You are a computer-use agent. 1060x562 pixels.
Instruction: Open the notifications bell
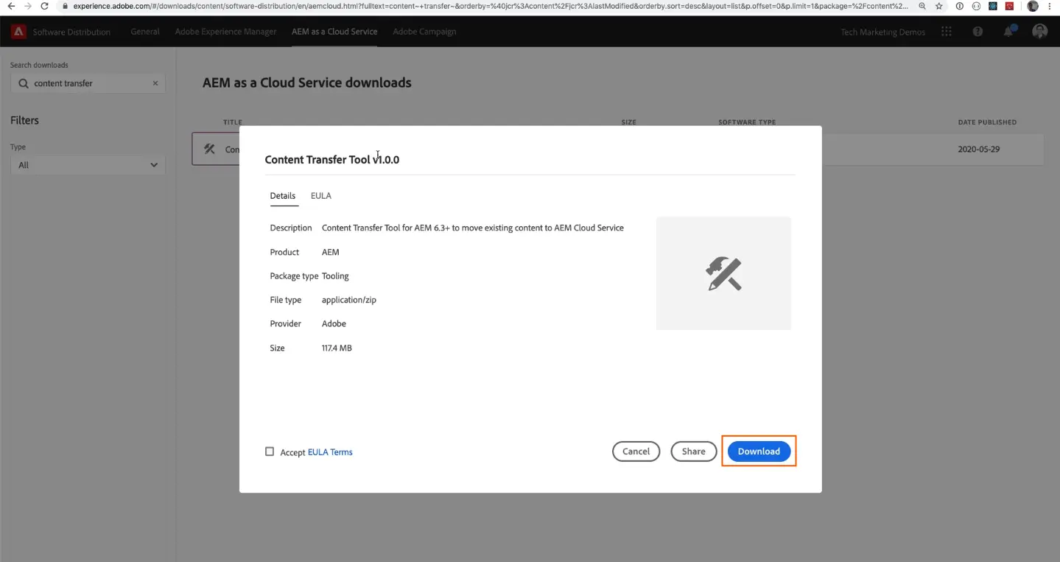tap(1008, 32)
